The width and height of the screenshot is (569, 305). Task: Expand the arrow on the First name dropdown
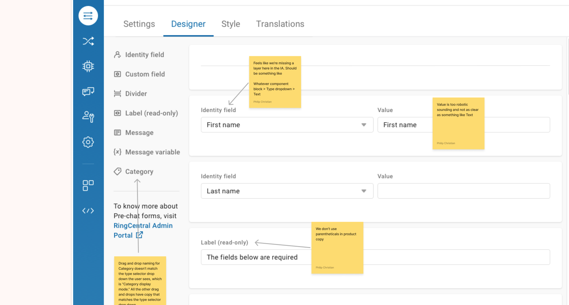click(x=364, y=125)
